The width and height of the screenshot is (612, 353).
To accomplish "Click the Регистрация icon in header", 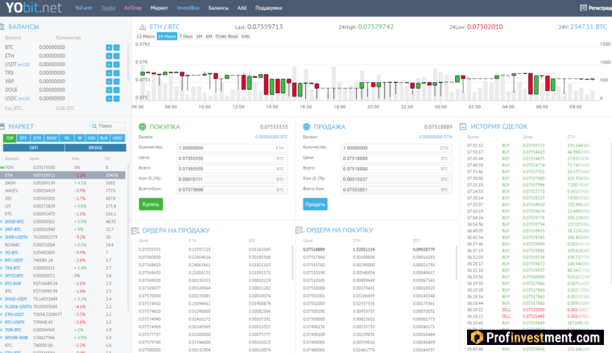I will [x=585, y=7].
